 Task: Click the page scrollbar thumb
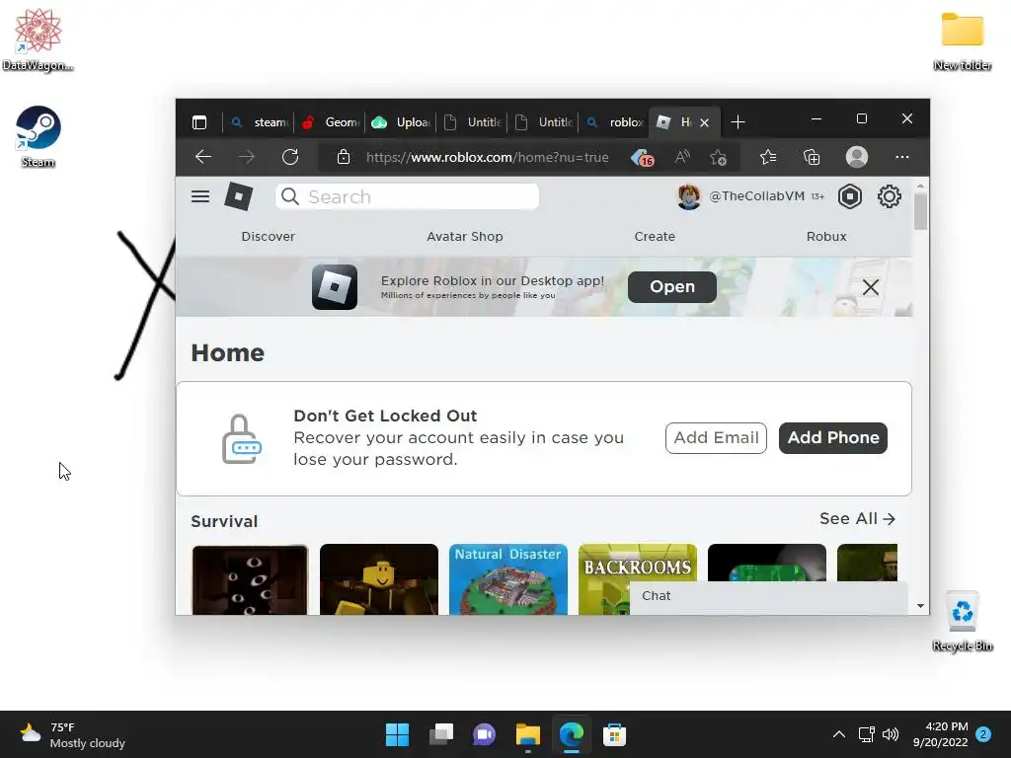[921, 211]
